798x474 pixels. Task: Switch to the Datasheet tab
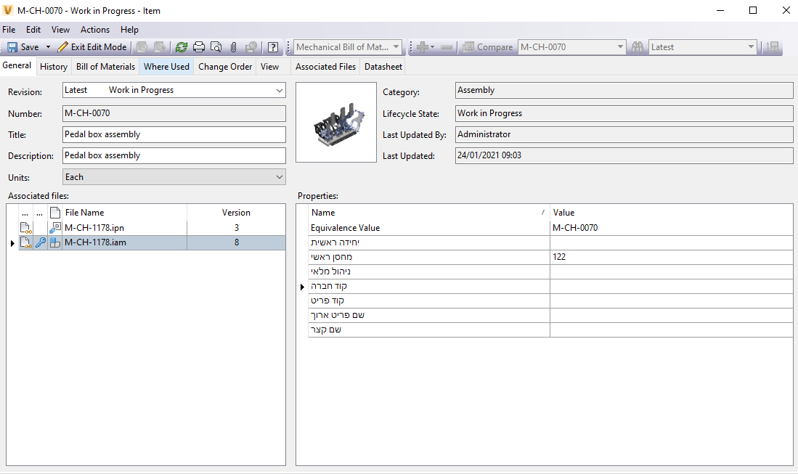[x=383, y=67]
